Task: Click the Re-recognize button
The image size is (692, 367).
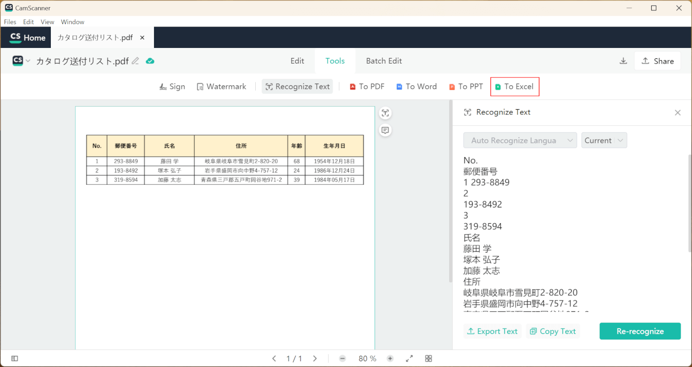Action: tap(640, 331)
